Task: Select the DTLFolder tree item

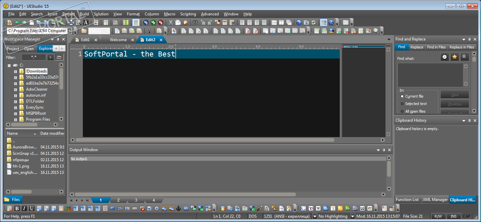Action: click(35, 101)
